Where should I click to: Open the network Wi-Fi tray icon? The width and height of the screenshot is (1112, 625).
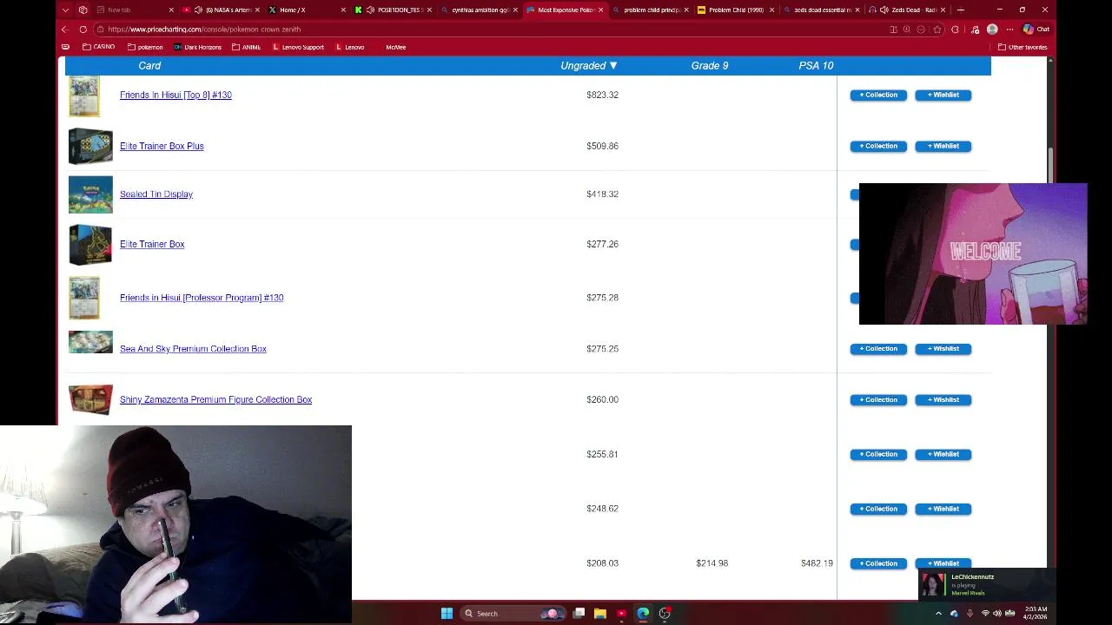pos(985,614)
